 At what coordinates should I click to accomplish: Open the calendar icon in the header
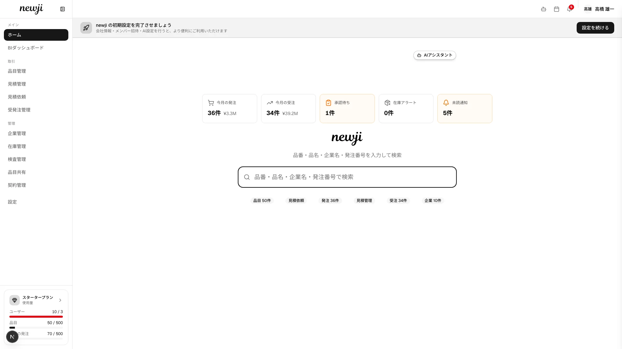(557, 9)
